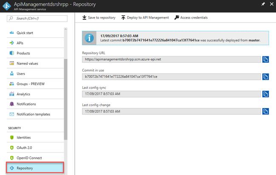Click the Notification templates envelope icon
The image size is (276, 175).
pos(12,114)
